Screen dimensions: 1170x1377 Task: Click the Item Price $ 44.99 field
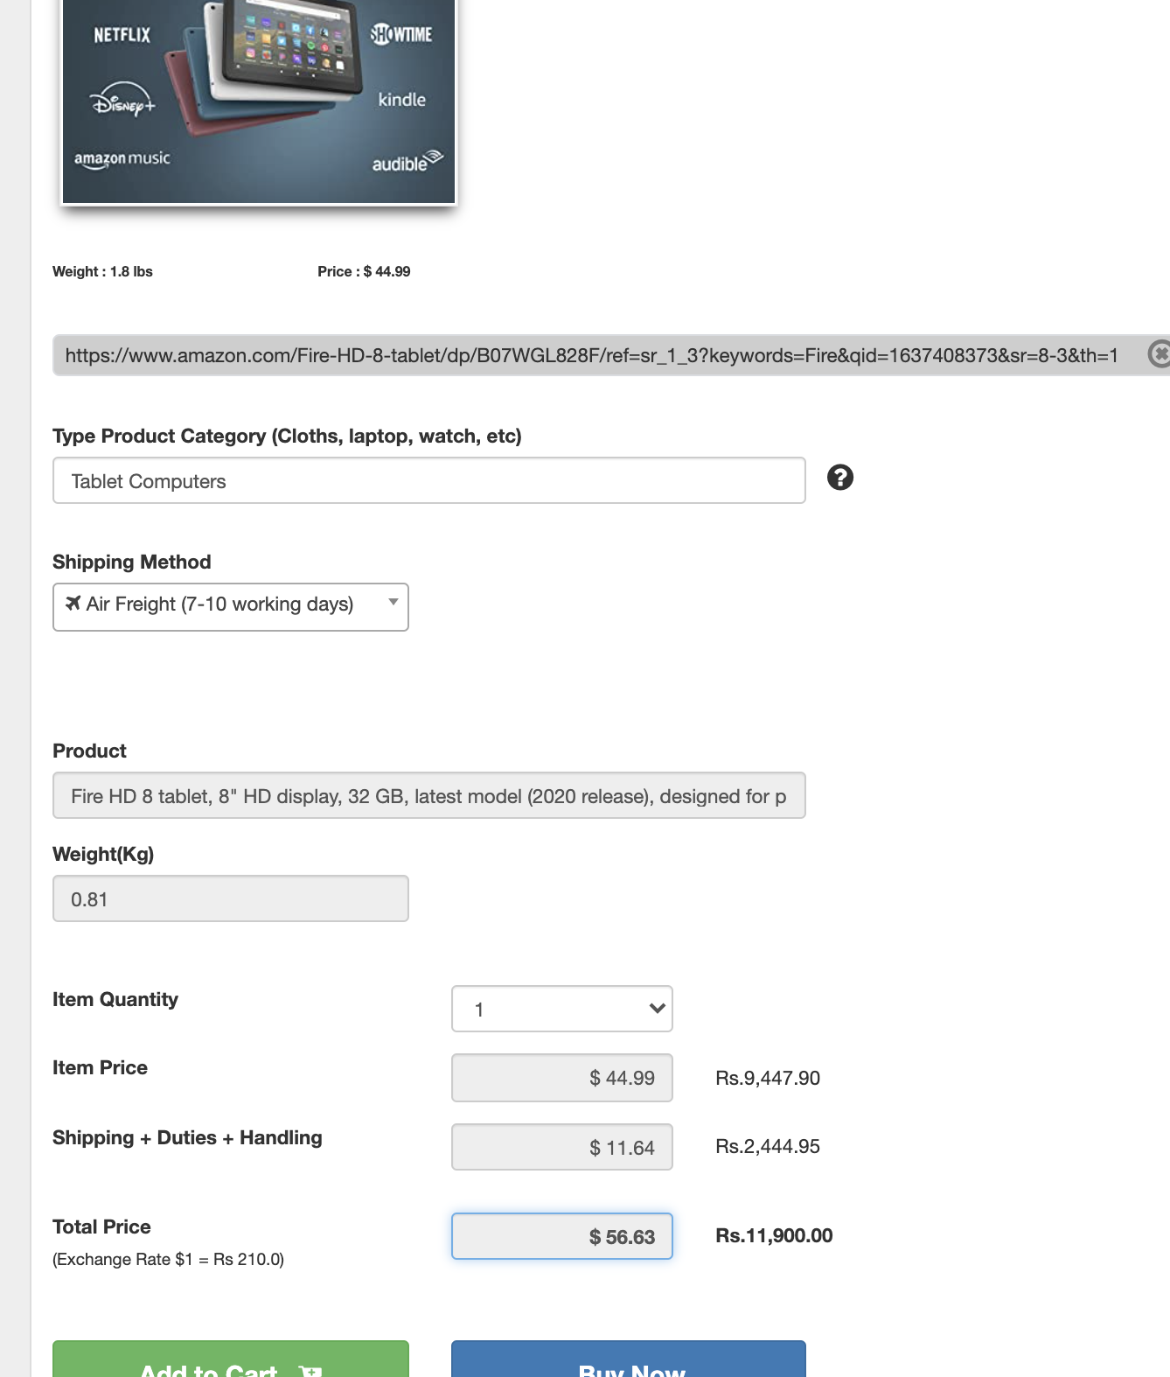(x=562, y=1078)
